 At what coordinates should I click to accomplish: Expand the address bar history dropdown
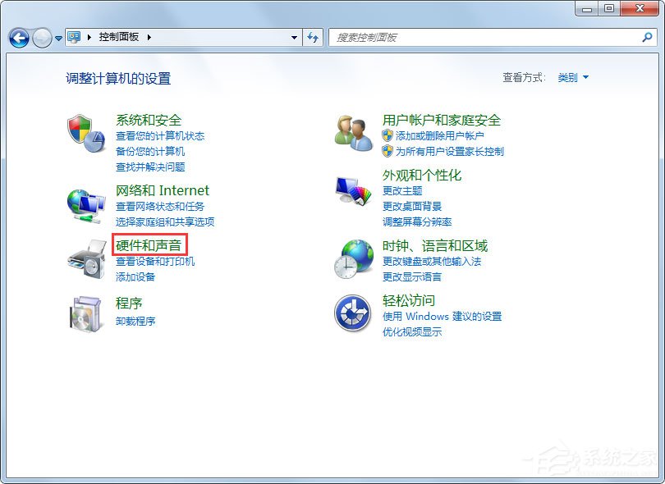294,37
